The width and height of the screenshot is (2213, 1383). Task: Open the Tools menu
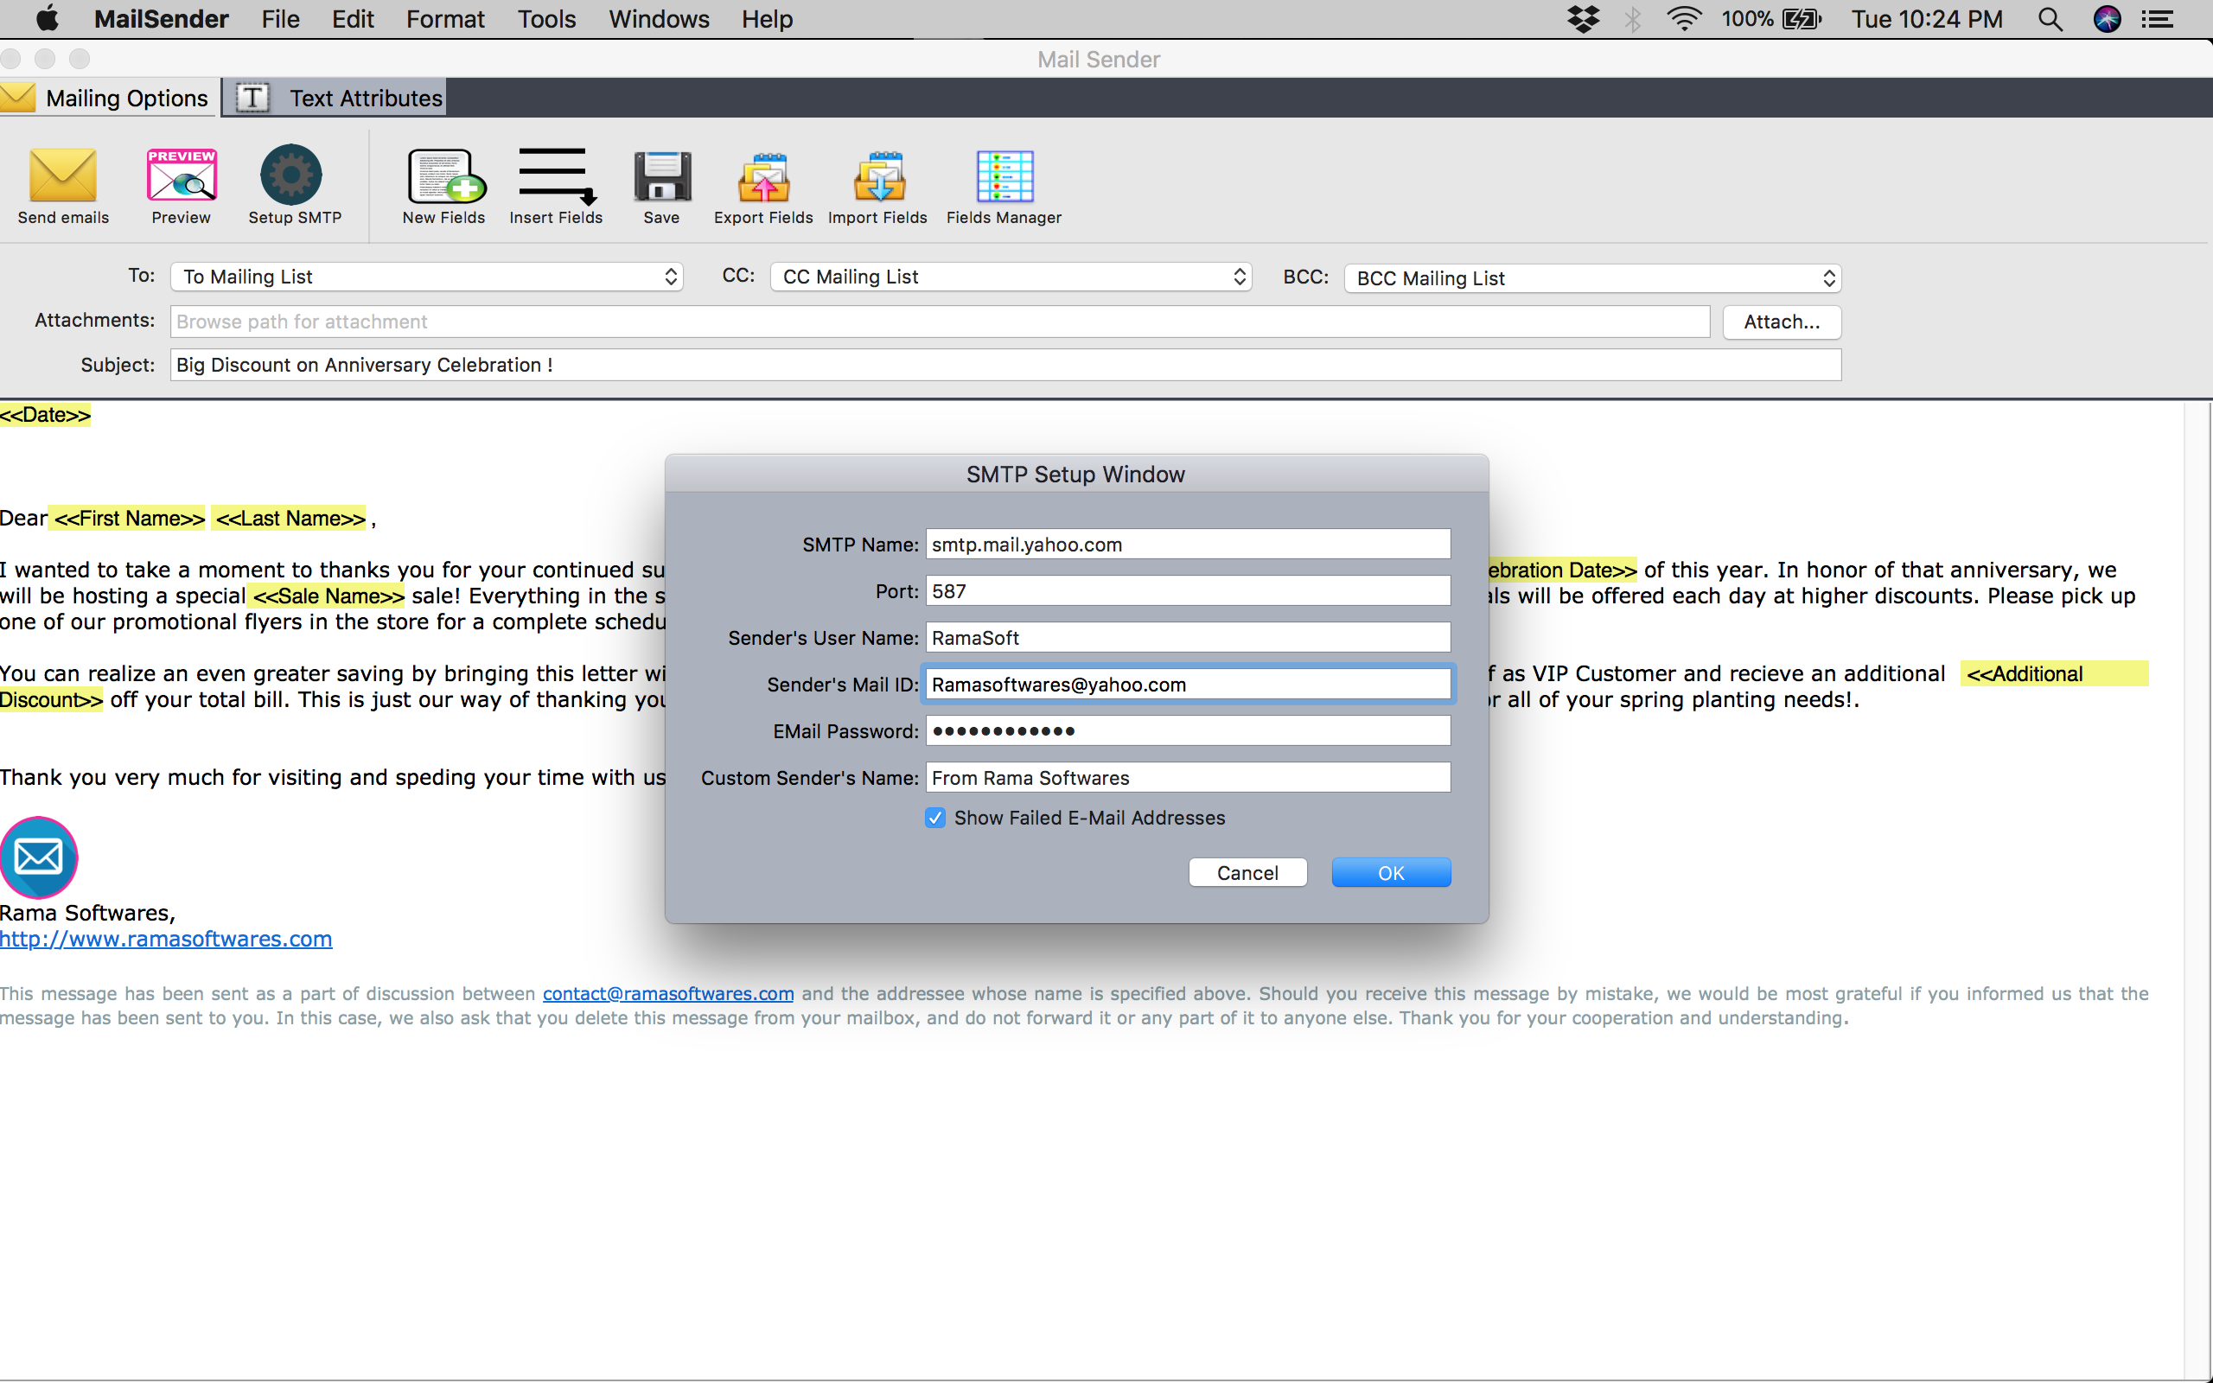pos(547,19)
